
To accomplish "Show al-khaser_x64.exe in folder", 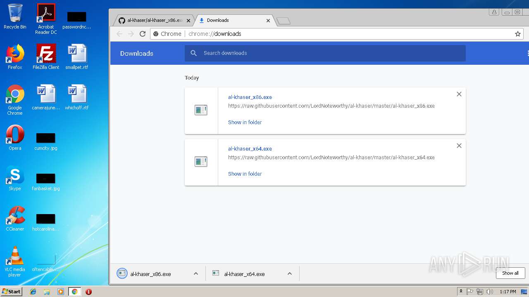I will [245, 174].
